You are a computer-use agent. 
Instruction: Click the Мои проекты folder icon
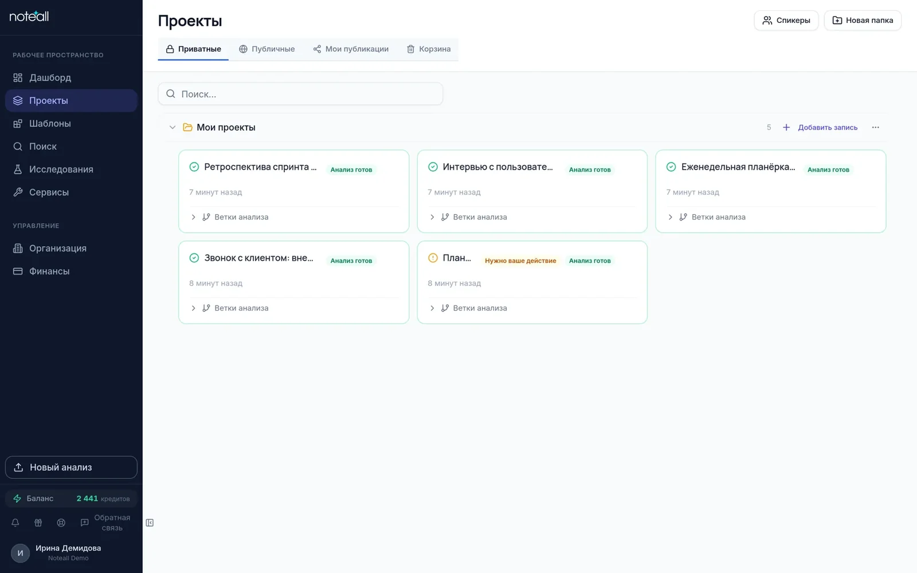[x=187, y=127]
